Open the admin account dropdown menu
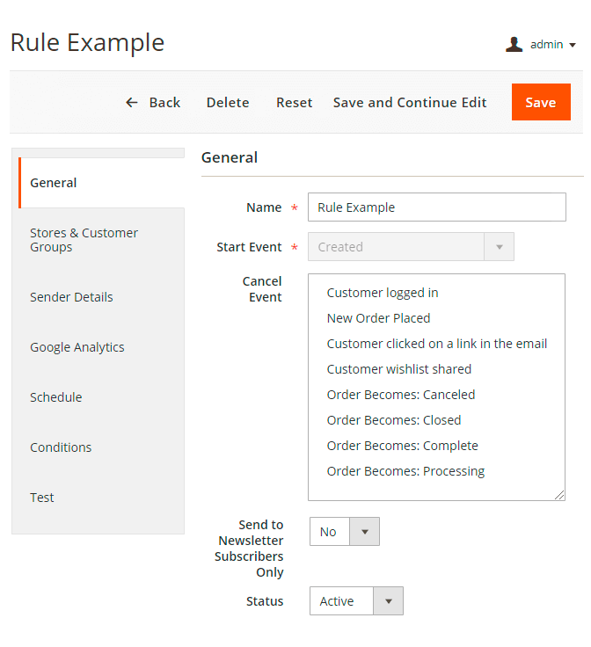The width and height of the screenshot is (591, 647). pos(552,44)
